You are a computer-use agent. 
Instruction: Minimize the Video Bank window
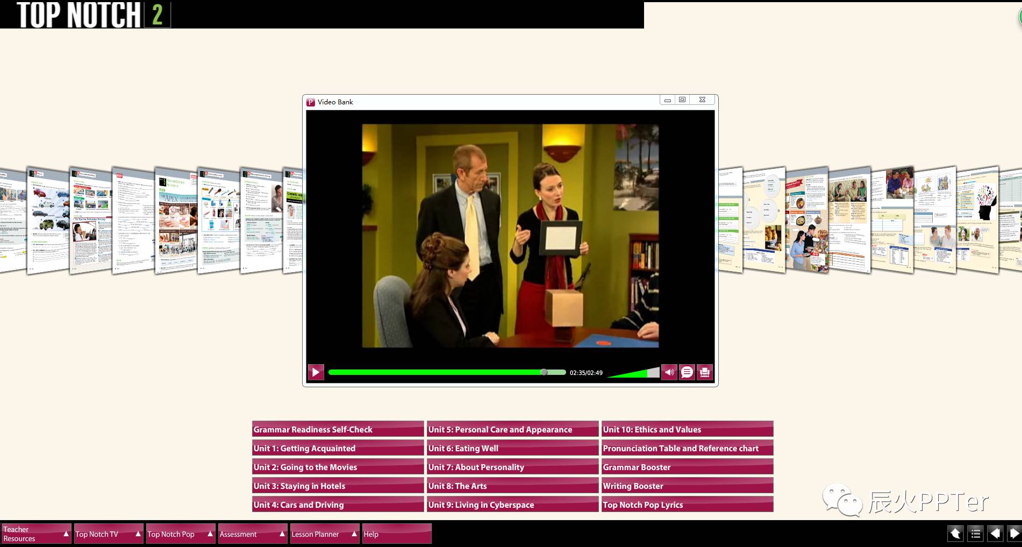667,100
